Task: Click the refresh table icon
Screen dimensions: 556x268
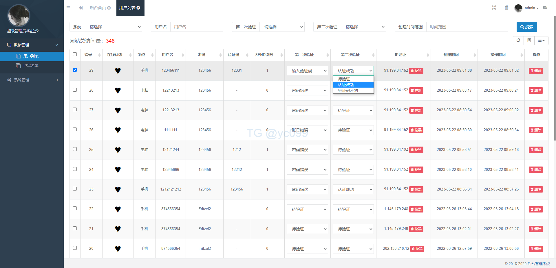Action: [518, 40]
